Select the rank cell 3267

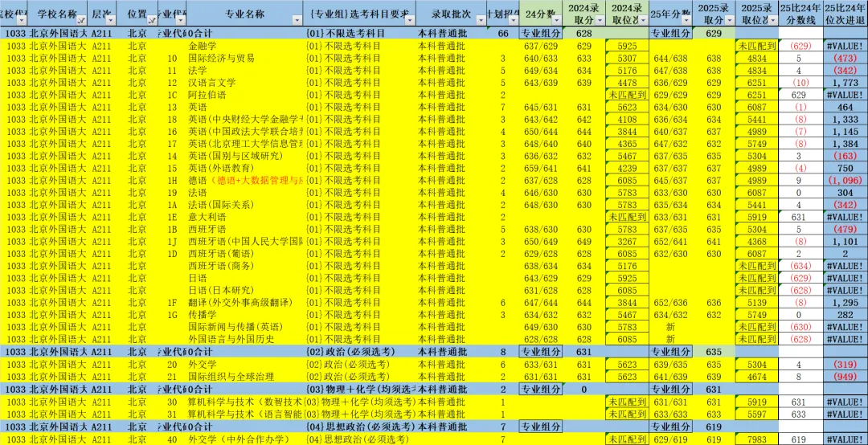(627, 241)
